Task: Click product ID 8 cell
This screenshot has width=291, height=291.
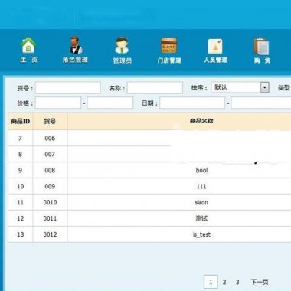Action: pyautogui.click(x=21, y=154)
